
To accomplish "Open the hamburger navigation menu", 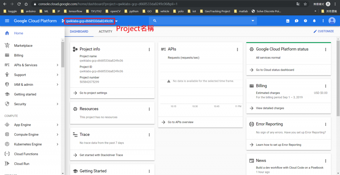I will point(7,21).
